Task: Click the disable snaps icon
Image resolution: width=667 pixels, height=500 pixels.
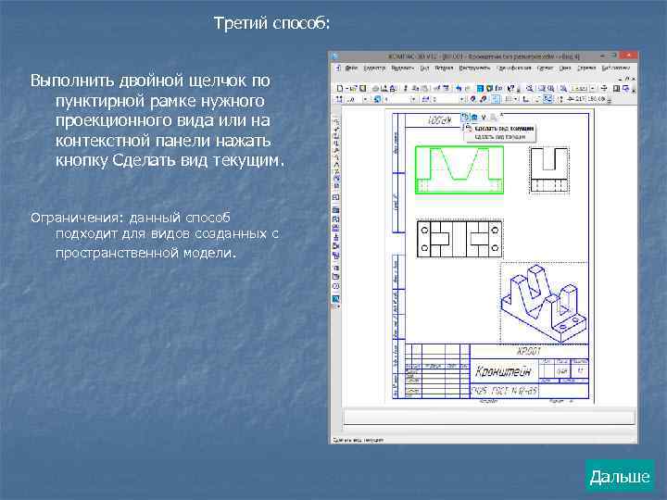Action: point(483,99)
